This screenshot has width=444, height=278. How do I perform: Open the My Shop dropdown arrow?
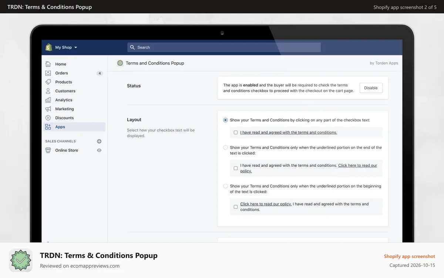[76, 47]
